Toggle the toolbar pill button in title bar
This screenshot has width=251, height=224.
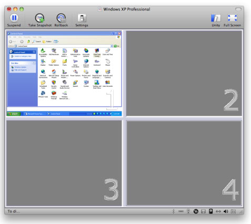(x=238, y=9)
